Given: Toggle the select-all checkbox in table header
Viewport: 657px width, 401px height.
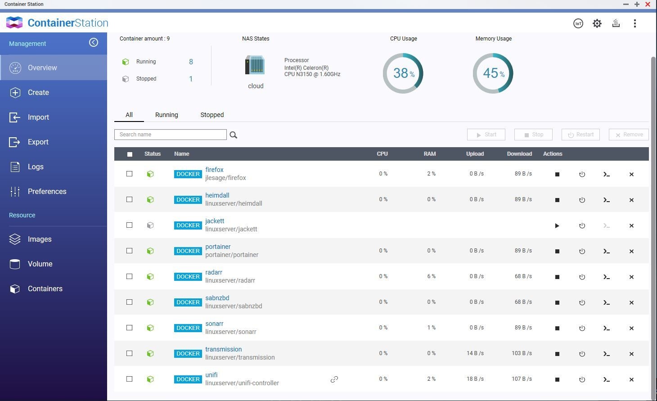Looking at the screenshot, I should pos(130,154).
